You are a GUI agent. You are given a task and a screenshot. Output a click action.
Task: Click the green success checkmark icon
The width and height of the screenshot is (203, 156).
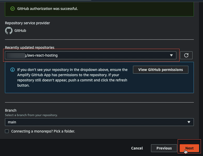(13, 9)
